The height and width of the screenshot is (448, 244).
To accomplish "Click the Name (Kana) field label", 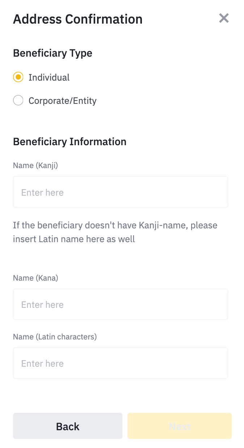I will 35,278.
